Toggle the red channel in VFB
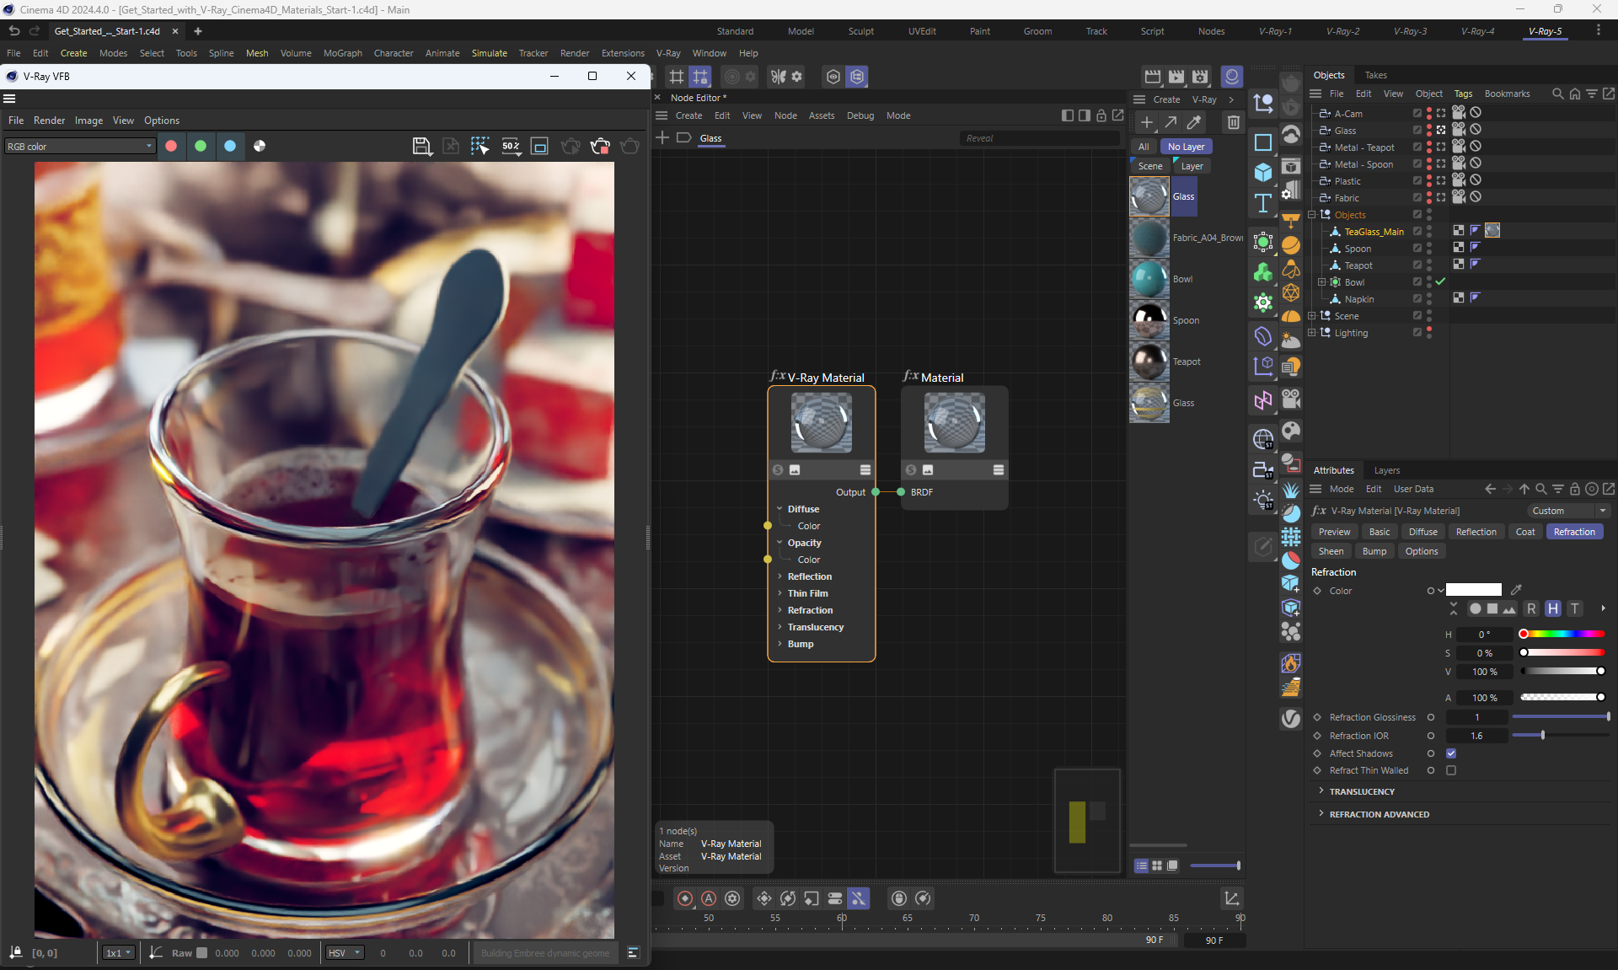Screen dimensions: 1618x970 (x=171, y=146)
